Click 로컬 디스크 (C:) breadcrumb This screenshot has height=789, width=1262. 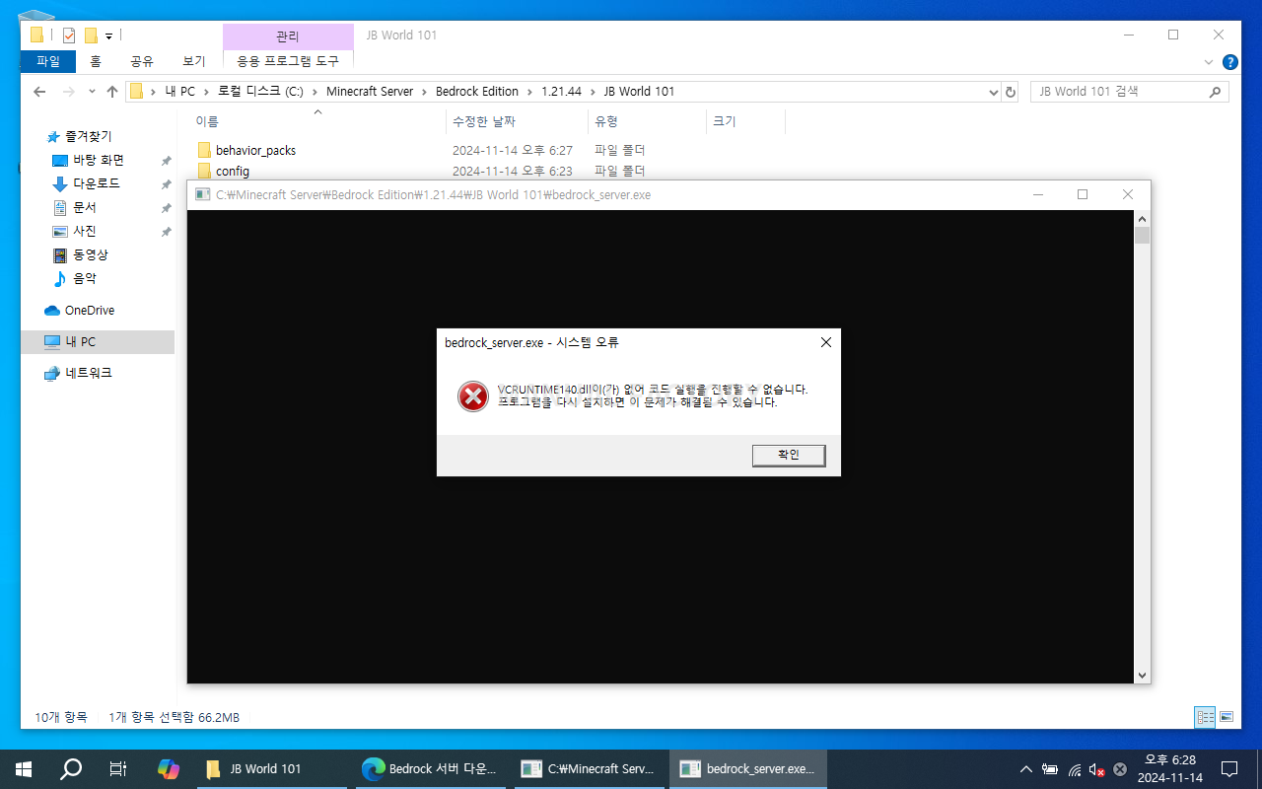pyautogui.click(x=260, y=92)
